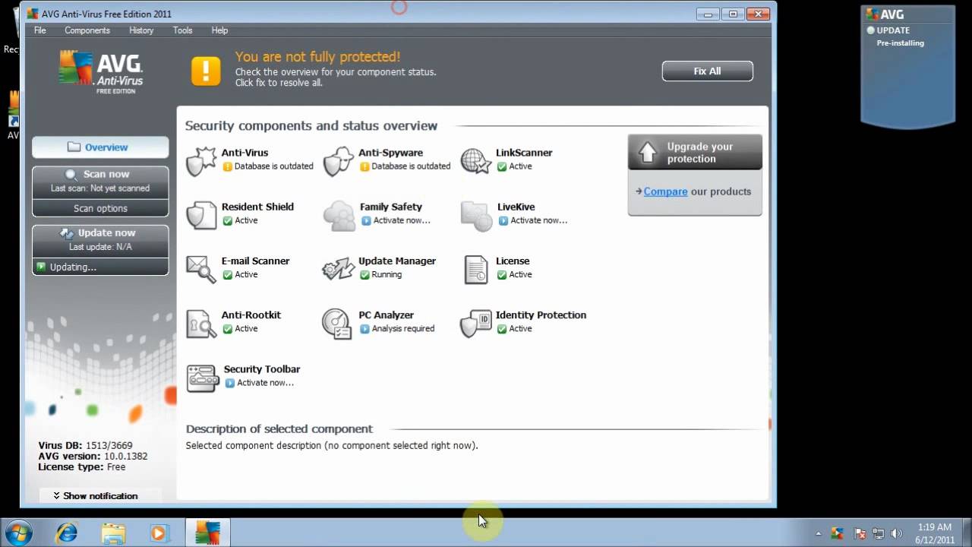Click Update now button
The image size is (972, 547).
coord(100,241)
